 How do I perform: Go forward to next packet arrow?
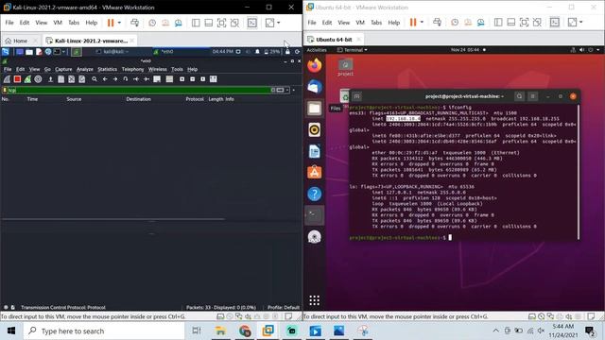[115, 79]
